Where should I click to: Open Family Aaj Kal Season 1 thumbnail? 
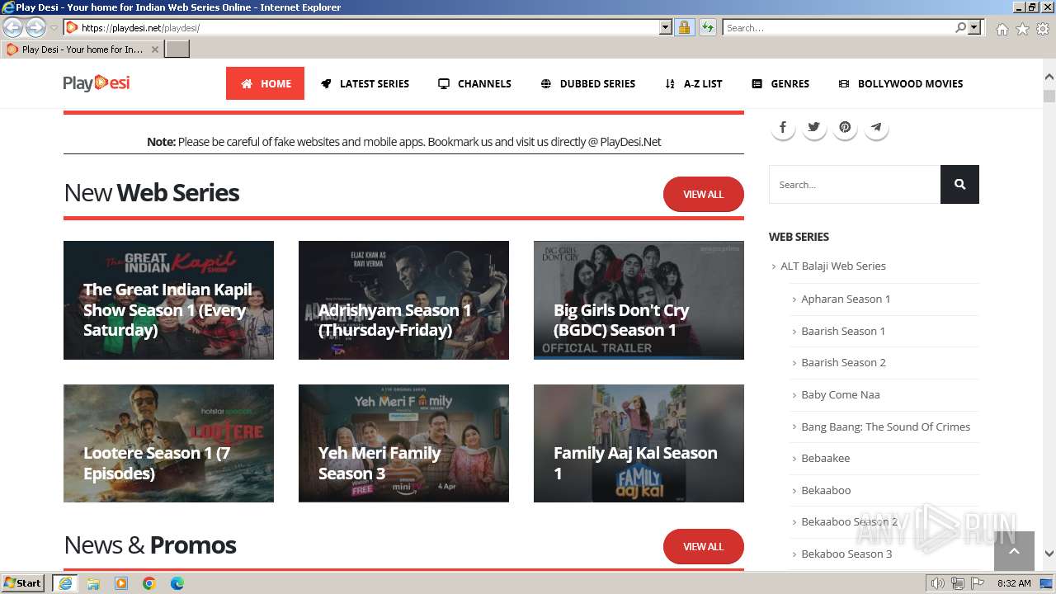tap(639, 443)
